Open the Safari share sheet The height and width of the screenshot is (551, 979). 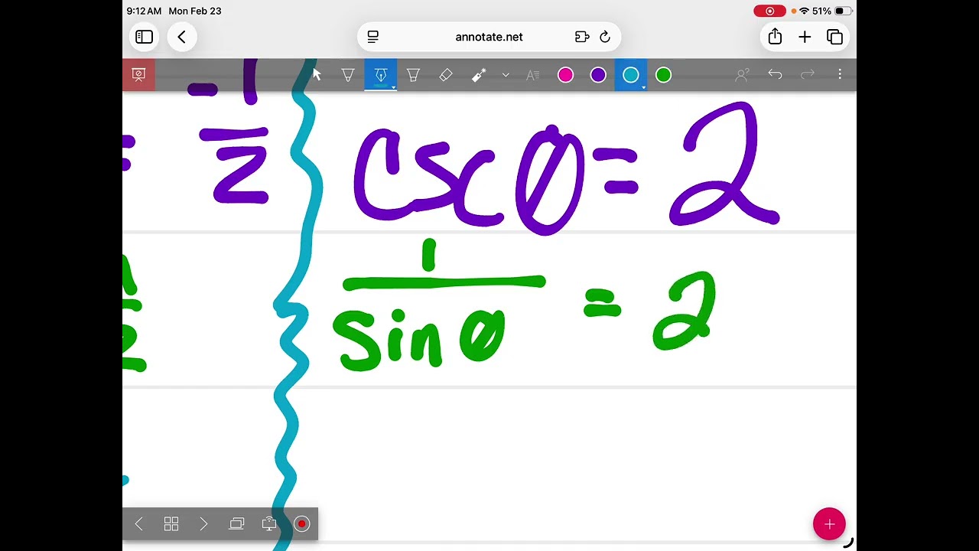coord(775,37)
